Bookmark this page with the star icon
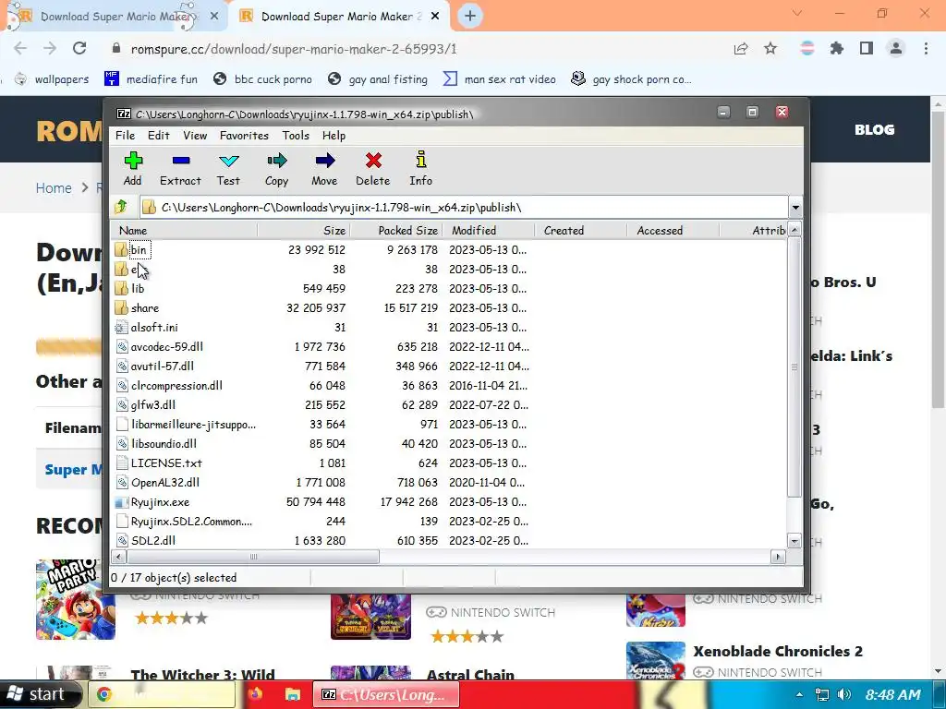The image size is (946, 709). 770,48
